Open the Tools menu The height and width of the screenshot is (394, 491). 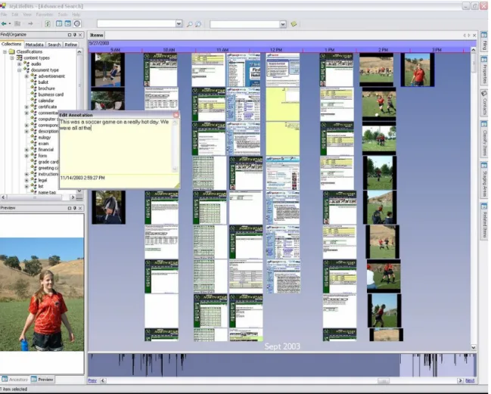point(63,14)
